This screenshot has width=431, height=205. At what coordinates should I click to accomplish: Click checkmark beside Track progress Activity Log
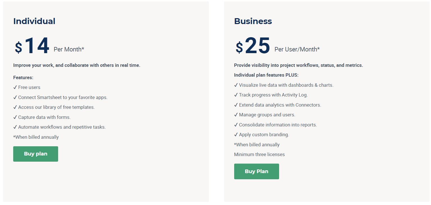click(236, 95)
